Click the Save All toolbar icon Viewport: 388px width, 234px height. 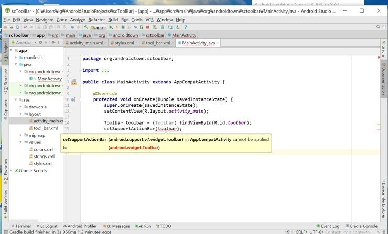(x=12, y=27)
